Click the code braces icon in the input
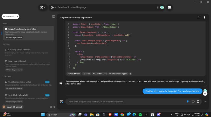 193,102
